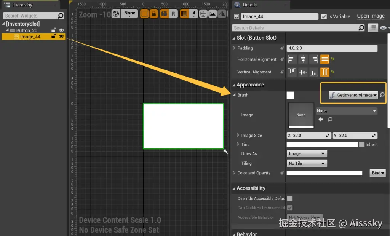Browse to brush image with magnifier icon

click(x=330, y=120)
